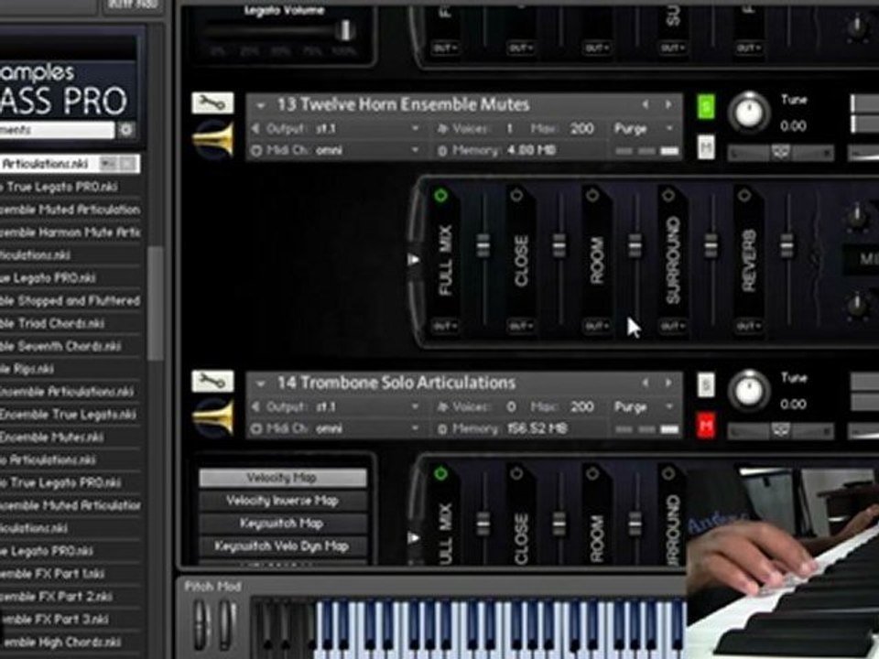Enable SURROUND mic on Twelve Horn mixer
This screenshot has width=879, height=659.
[x=668, y=195]
